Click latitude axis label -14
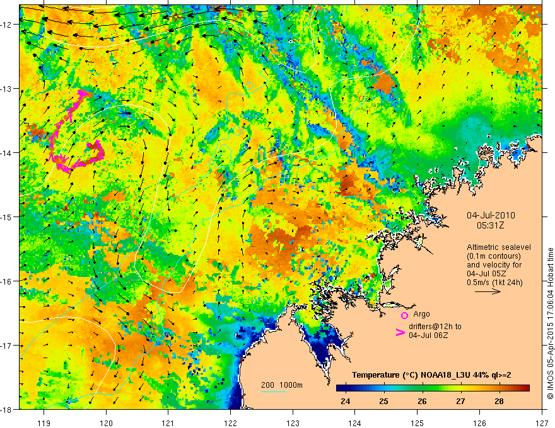Viewport: 555px width, 428px height. tap(7, 153)
